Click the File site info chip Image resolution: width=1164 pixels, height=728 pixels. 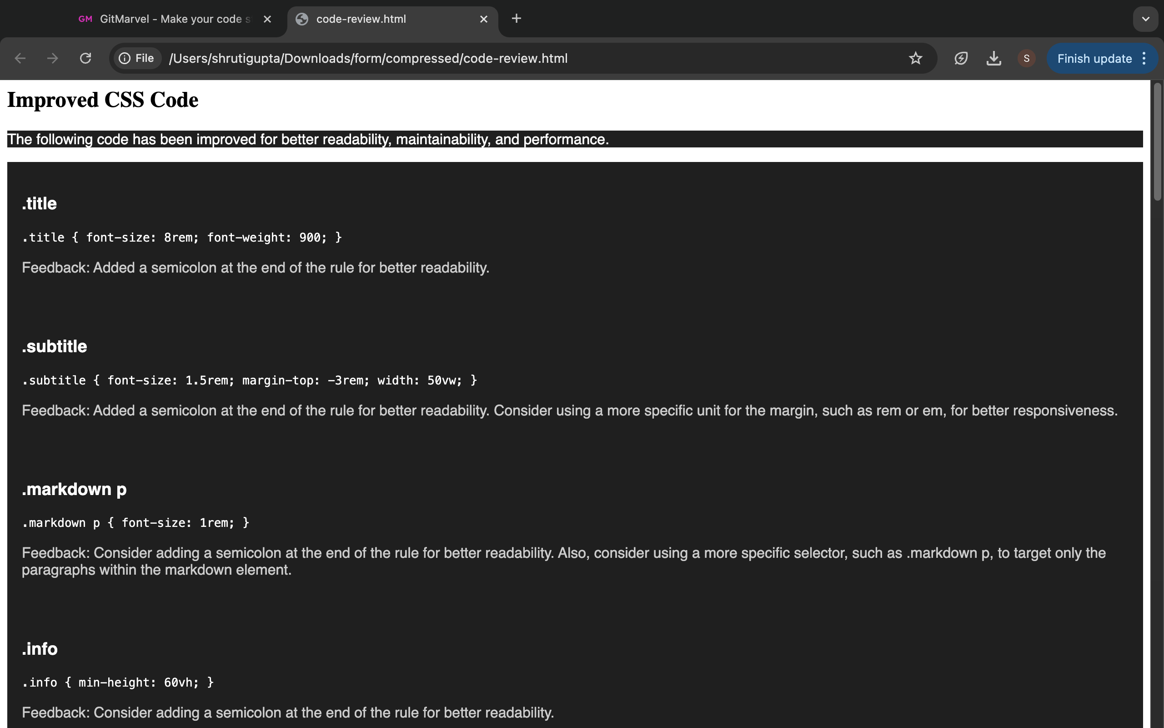point(137,58)
